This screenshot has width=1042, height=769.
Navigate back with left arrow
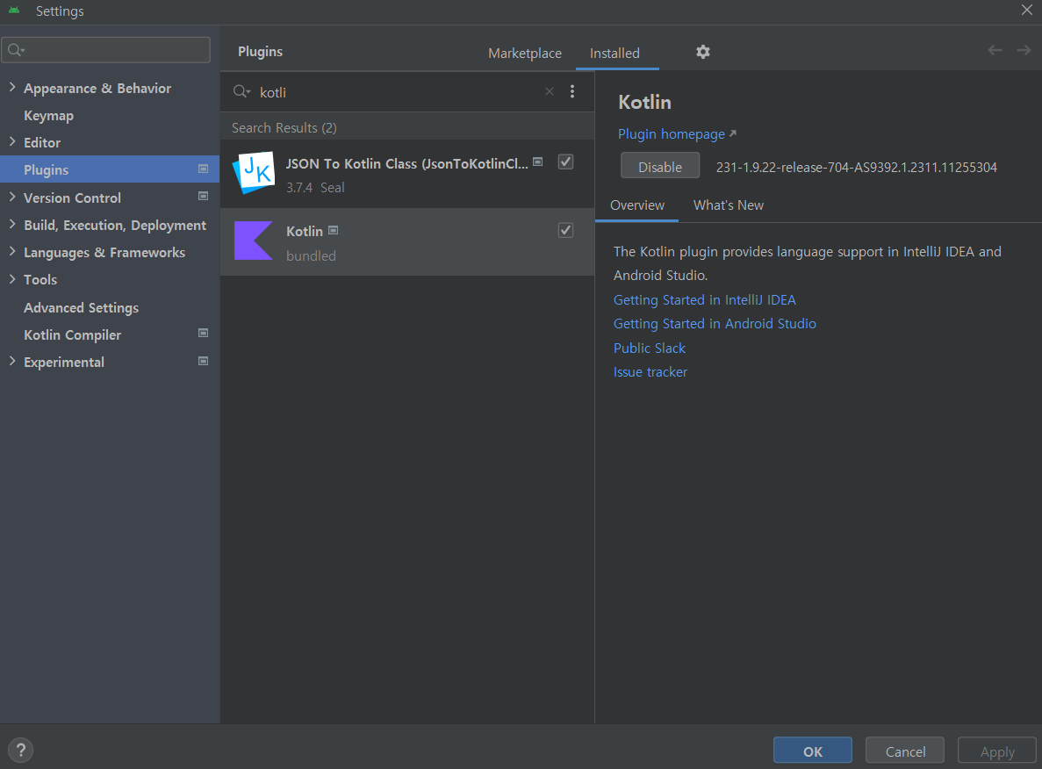point(995,51)
